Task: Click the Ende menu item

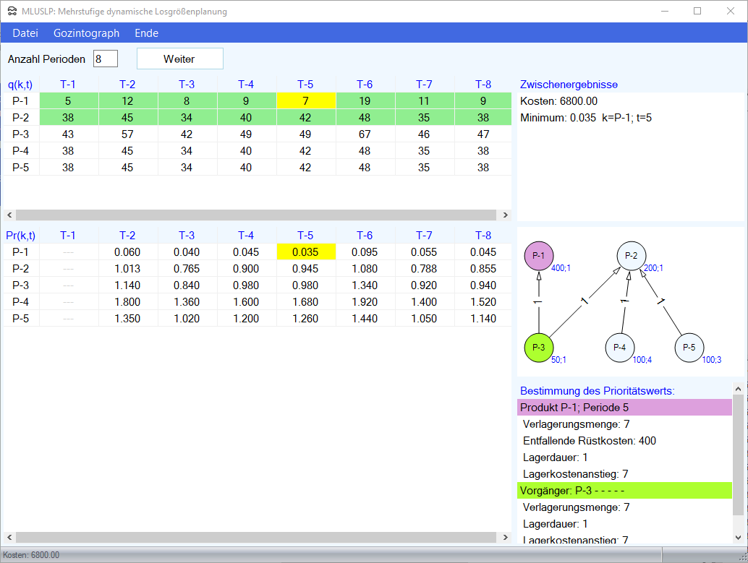Action: pos(146,33)
